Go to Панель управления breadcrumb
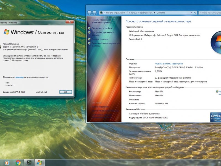 click(115, 13)
